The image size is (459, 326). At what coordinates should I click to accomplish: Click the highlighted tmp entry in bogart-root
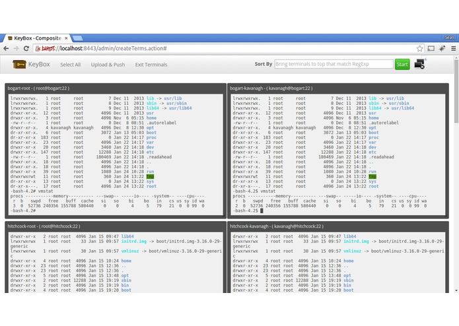click(x=150, y=177)
